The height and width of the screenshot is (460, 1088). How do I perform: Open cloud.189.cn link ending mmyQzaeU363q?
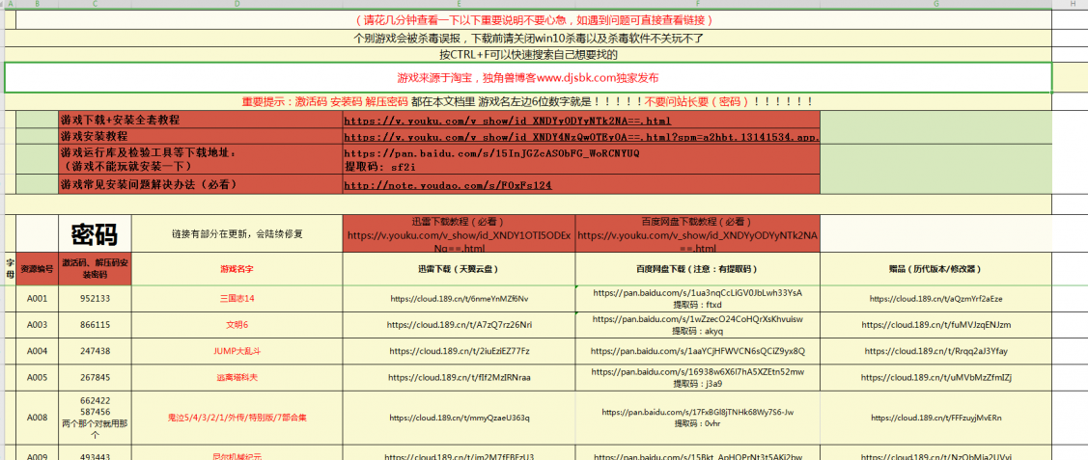pos(459,418)
